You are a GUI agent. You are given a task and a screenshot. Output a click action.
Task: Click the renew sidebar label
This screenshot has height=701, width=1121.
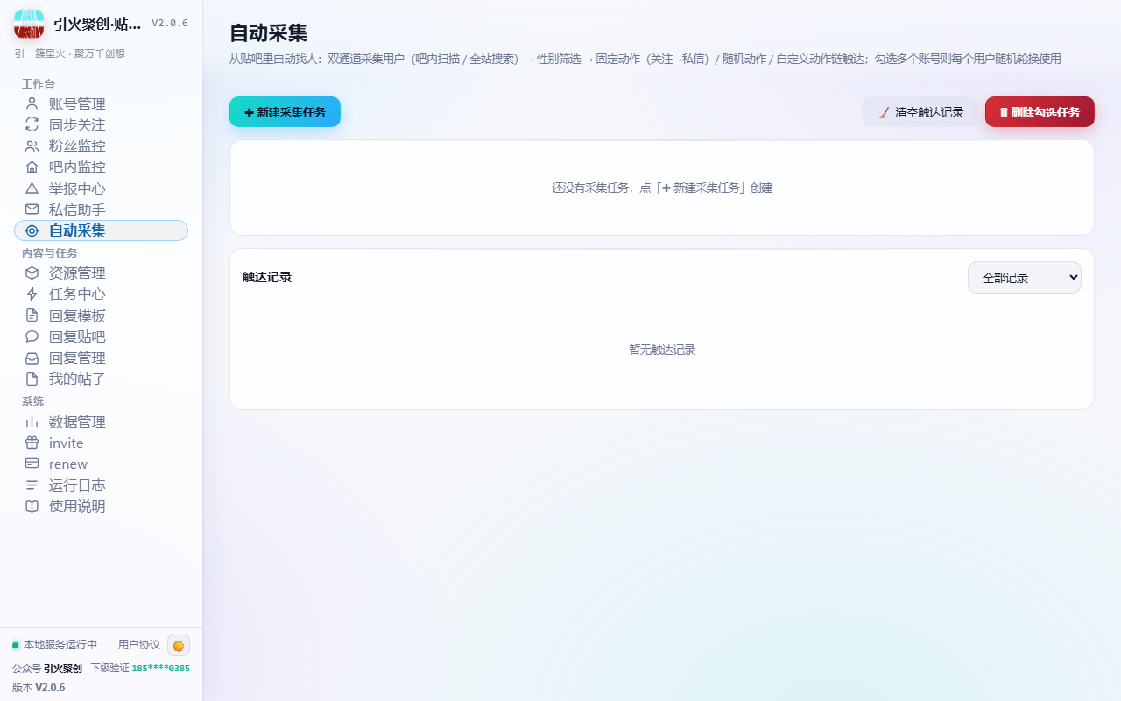coord(68,464)
